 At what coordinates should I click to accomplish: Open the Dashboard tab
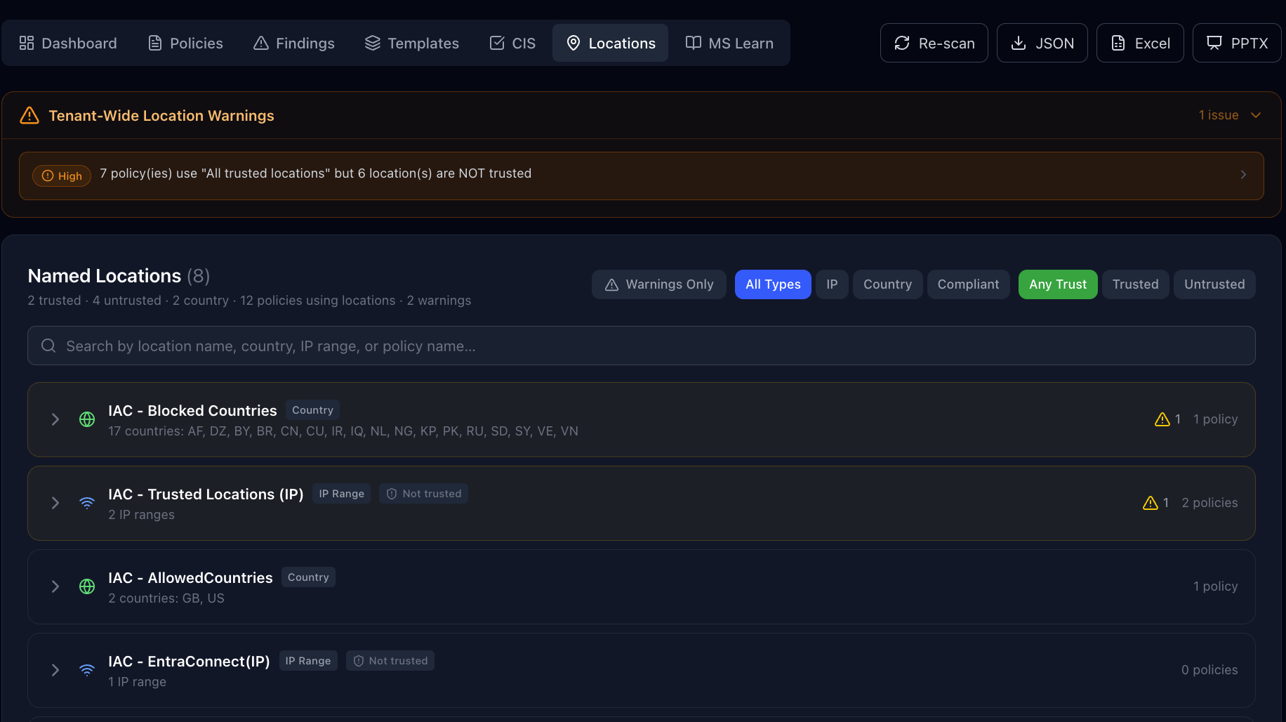68,43
